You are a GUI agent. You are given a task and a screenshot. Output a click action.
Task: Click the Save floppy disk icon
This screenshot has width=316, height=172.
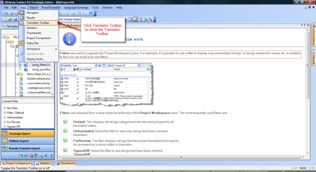pyautogui.click(x=15, y=19)
